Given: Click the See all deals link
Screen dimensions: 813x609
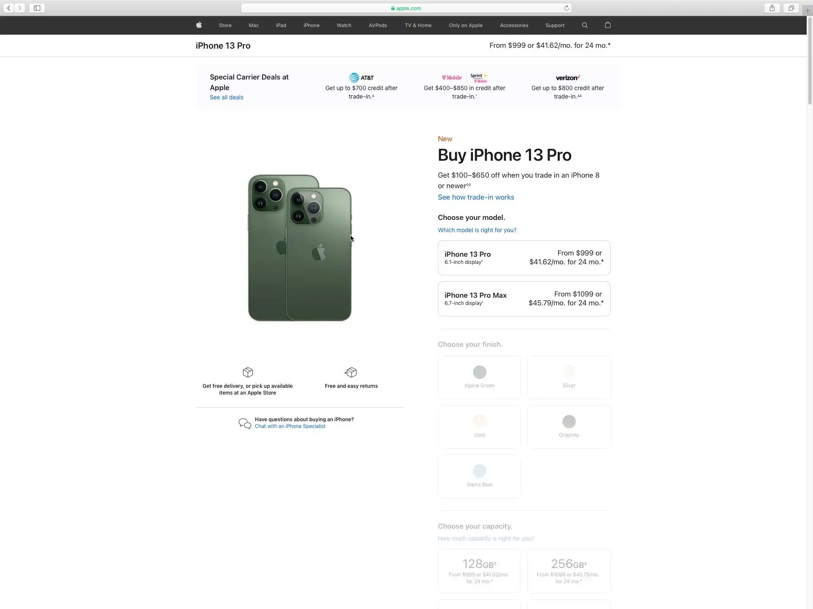Looking at the screenshot, I should tap(227, 97).
